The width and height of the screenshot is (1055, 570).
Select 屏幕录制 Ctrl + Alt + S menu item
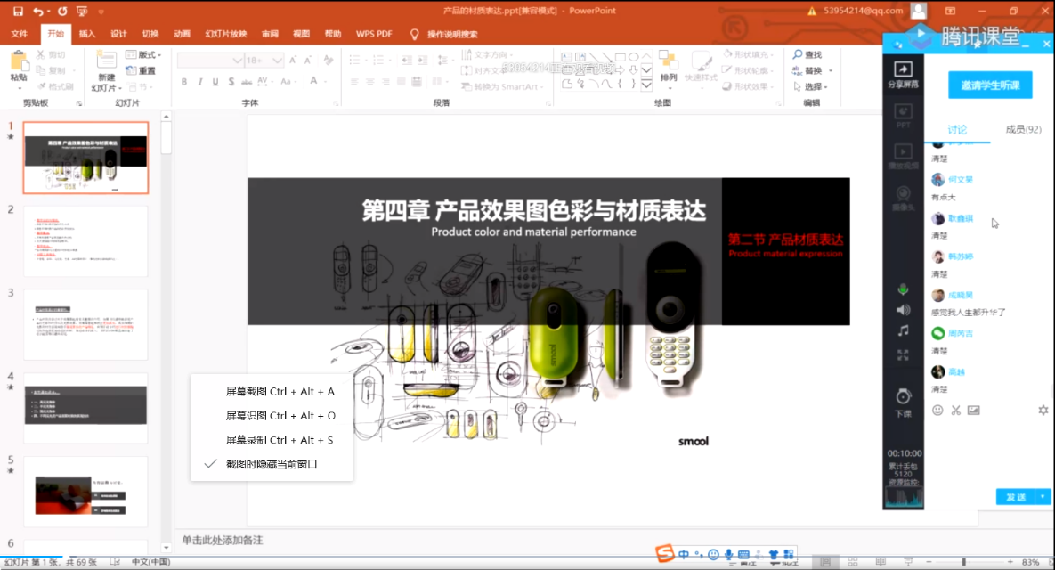point(280,440)
